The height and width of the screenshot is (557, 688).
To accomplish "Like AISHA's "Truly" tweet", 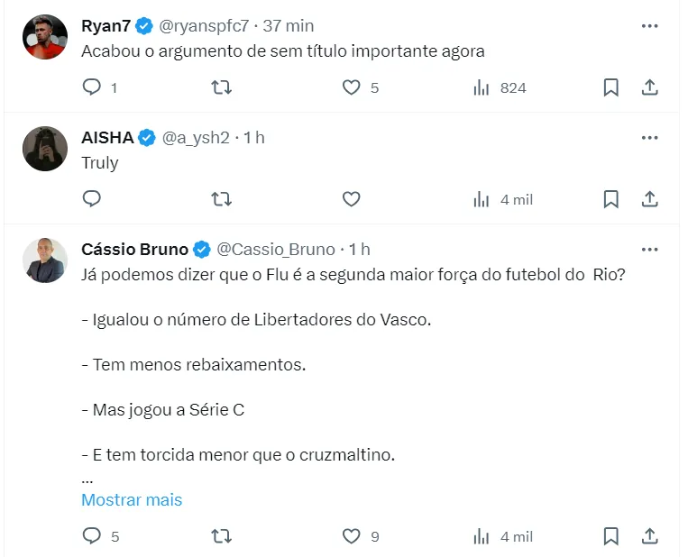I will click(x=352, y=199).
